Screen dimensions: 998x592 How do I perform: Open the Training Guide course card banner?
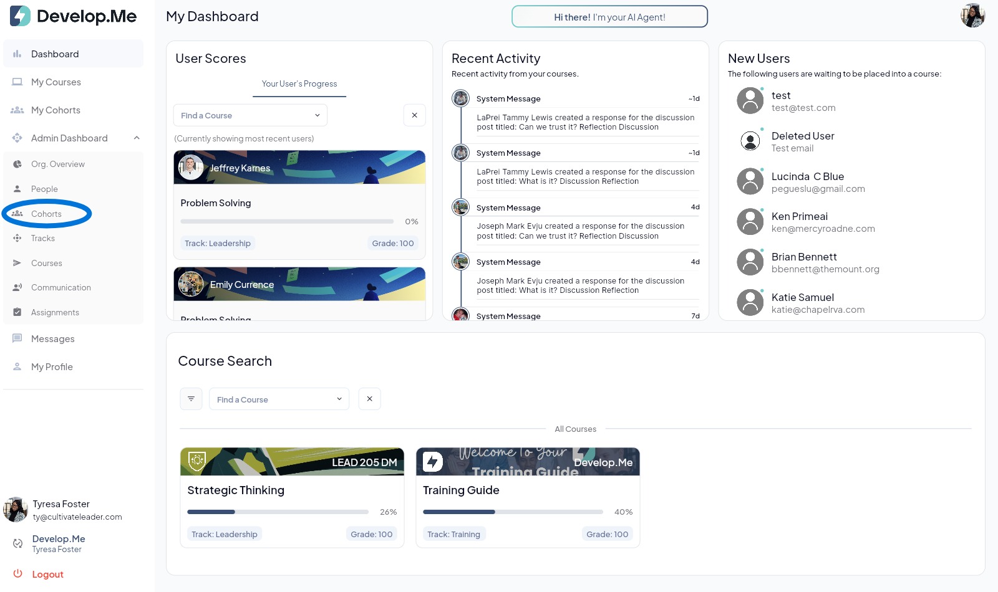tap(528, 462)
